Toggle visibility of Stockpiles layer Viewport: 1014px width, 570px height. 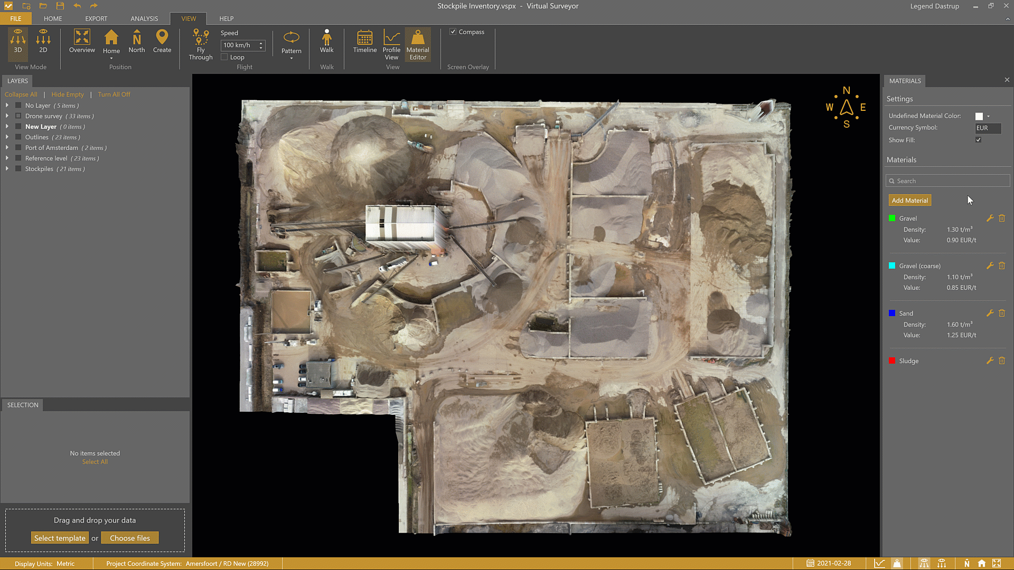click(x=18, y=169)
